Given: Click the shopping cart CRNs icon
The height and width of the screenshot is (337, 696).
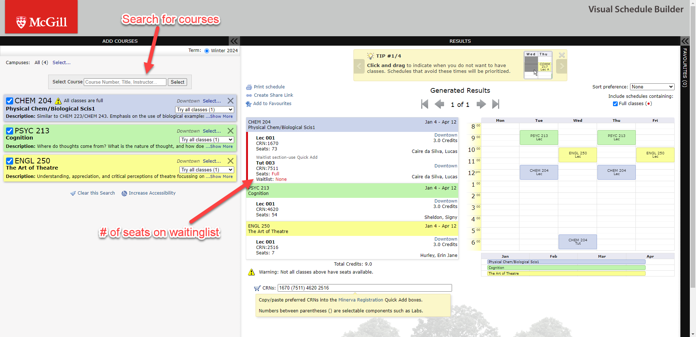Looking at the screenshot, I should tap(257, 288).
